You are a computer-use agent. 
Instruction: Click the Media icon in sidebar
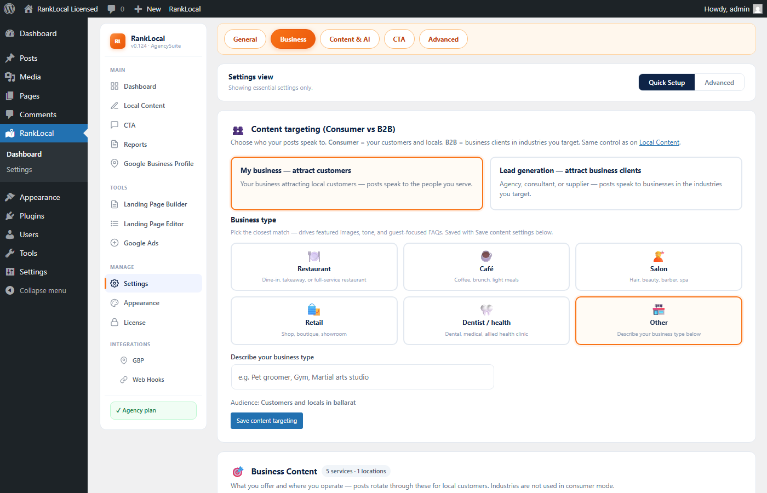click(x=10, y=77)
